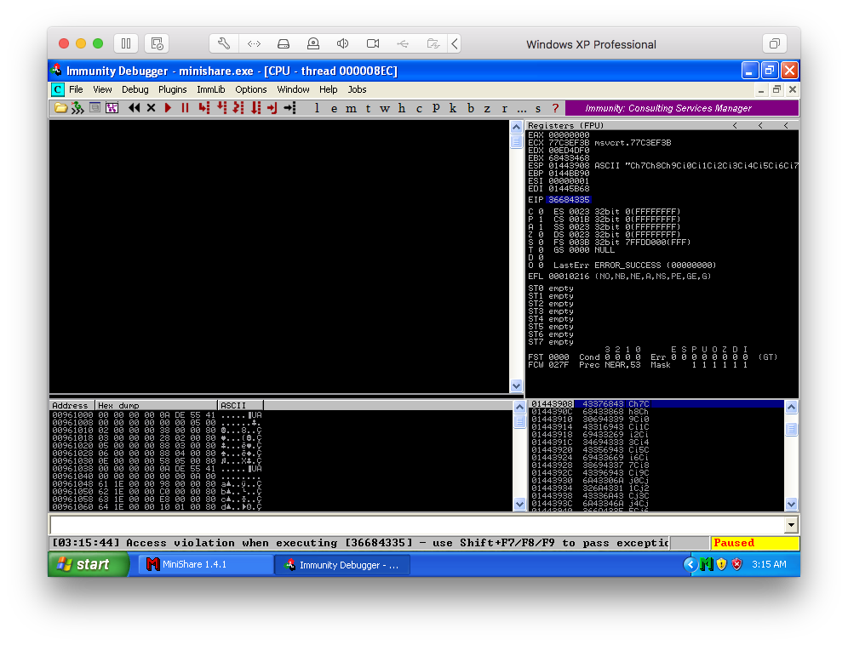Open the Log window using the 'l' icon

[x=316, y=108]
